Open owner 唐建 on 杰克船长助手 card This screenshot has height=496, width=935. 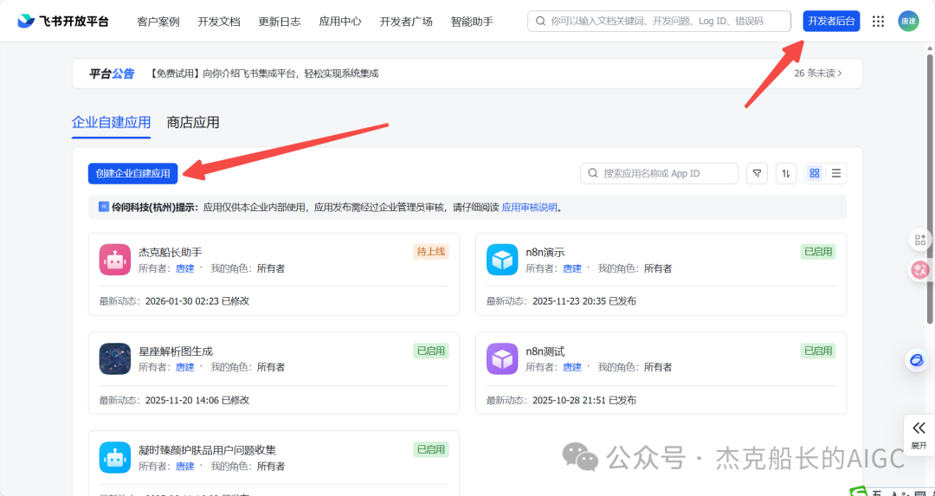tap(185, 269)
